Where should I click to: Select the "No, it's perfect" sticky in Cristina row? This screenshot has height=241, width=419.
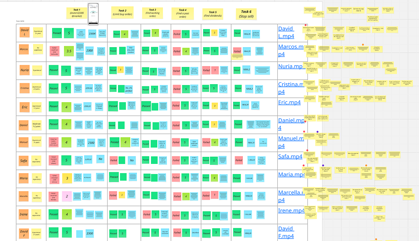[x=129, y=89]
